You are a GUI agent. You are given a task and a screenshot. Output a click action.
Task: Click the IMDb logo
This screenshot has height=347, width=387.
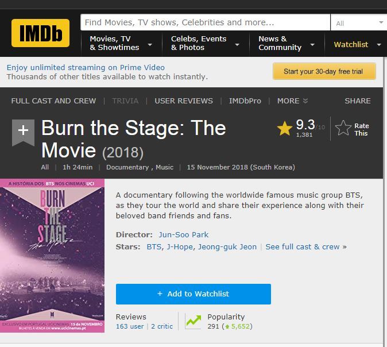[40, 33]
